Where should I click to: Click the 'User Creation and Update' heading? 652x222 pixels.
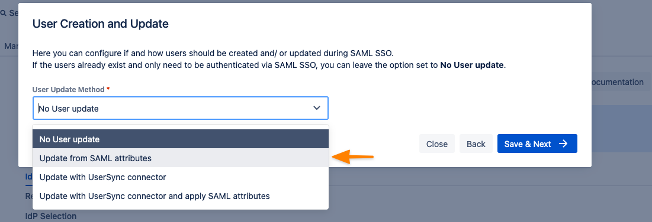tap(100, 24)
